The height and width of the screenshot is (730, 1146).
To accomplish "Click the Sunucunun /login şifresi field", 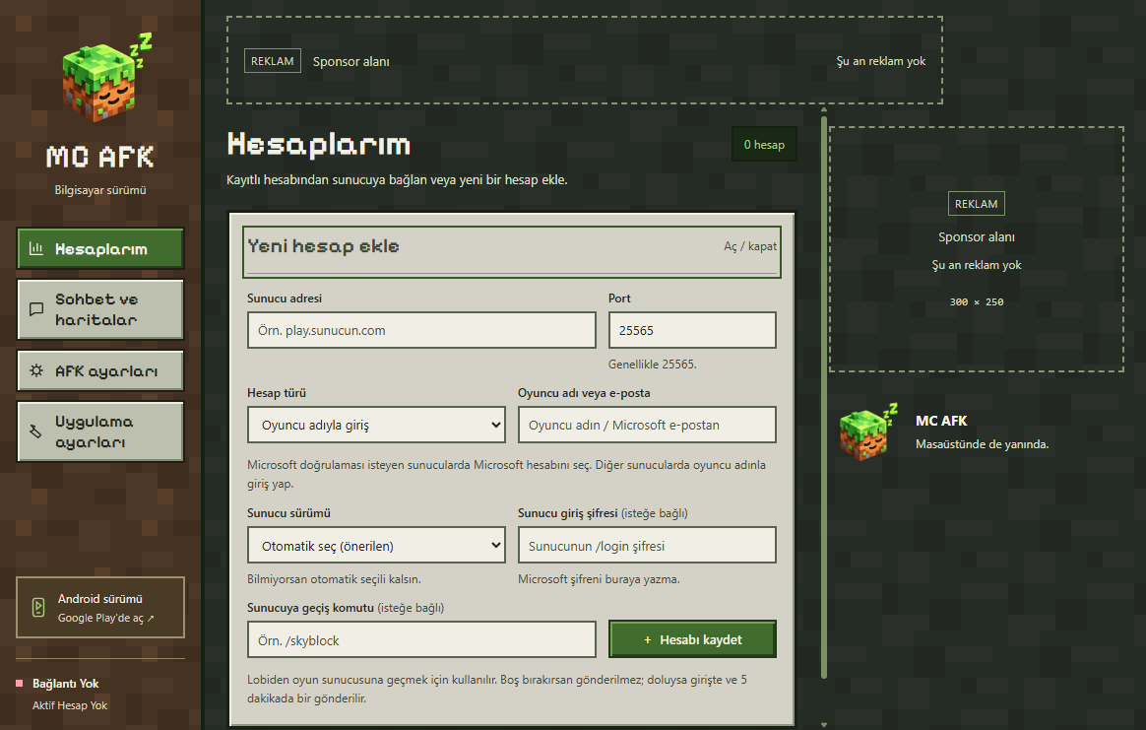I will [647, 546].
